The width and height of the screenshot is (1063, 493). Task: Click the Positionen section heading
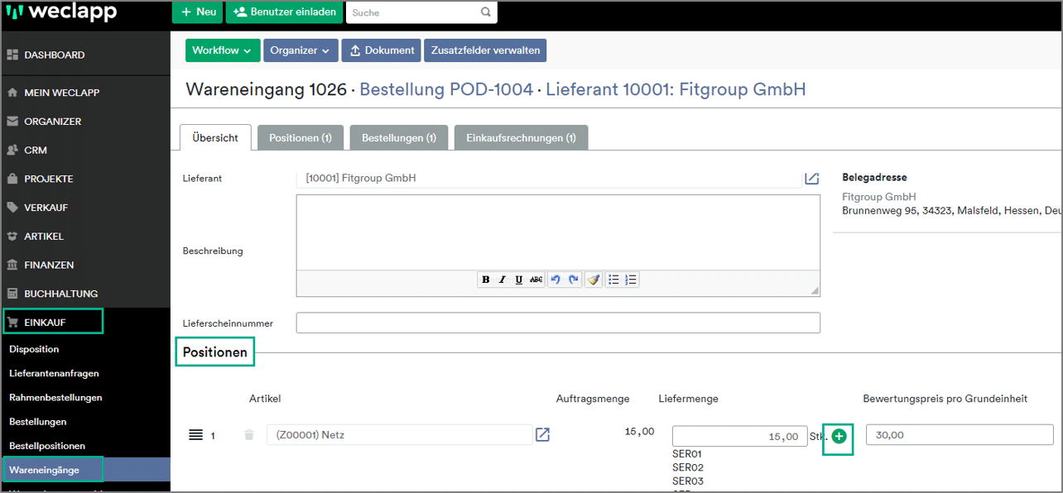coord(215,352)
